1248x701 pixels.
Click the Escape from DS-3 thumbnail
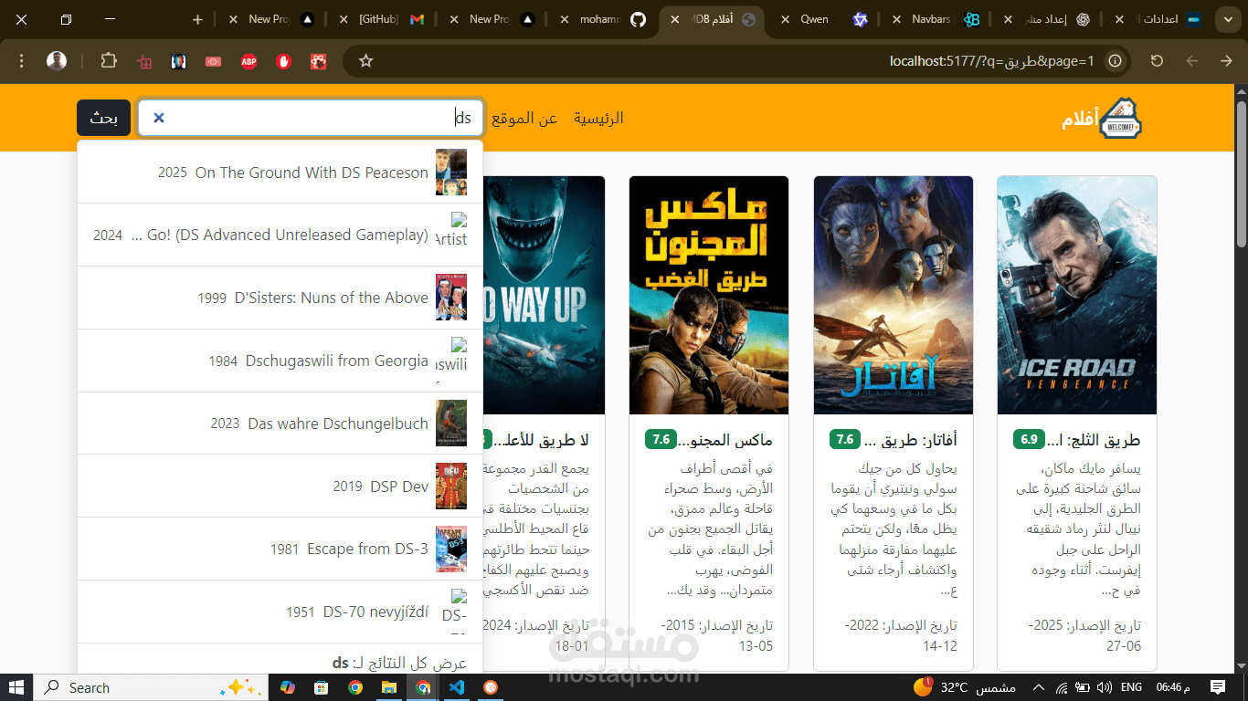(451, 549)
